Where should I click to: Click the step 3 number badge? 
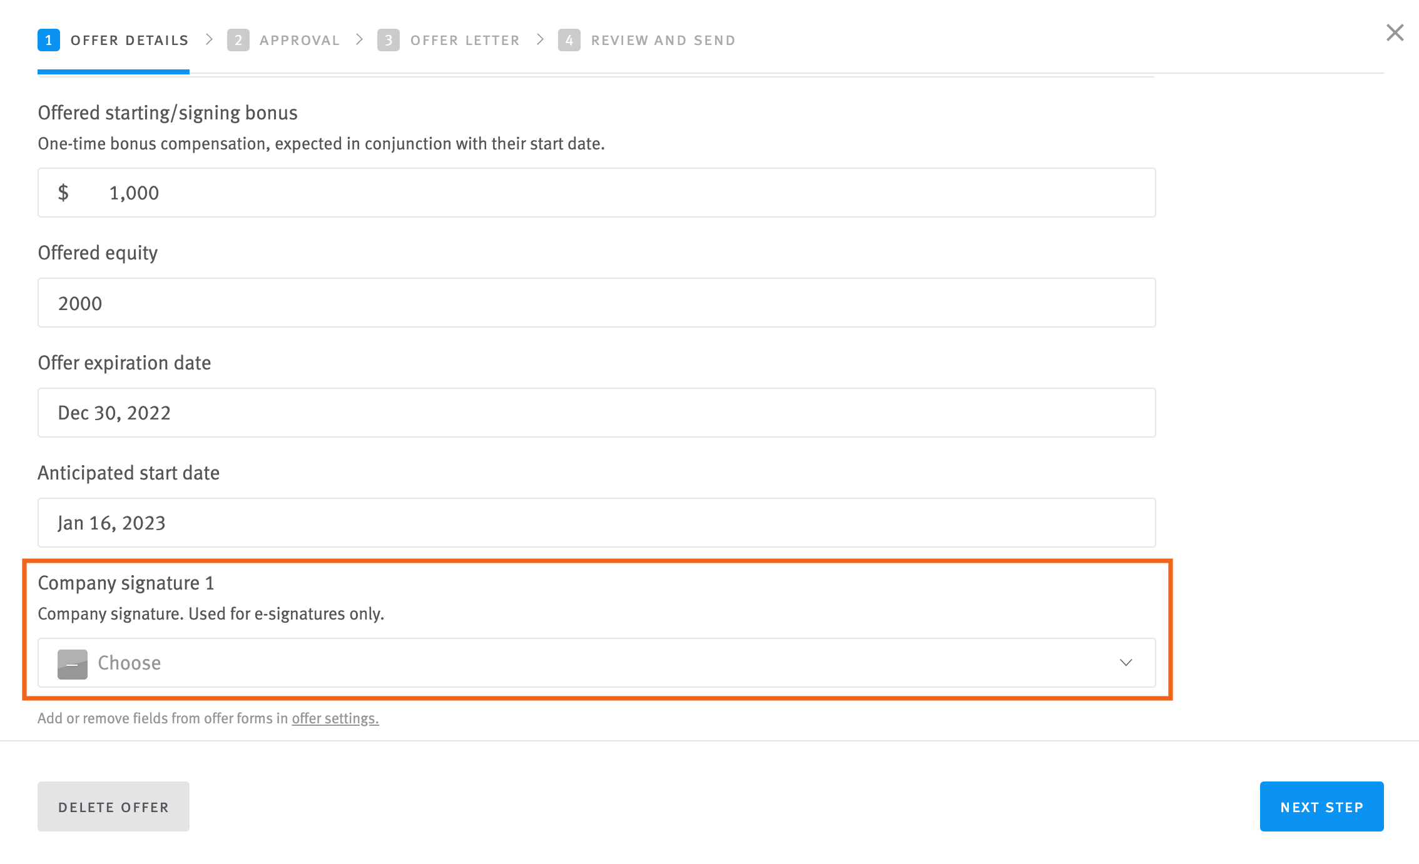pyautogui.click(x=389, y=40)
